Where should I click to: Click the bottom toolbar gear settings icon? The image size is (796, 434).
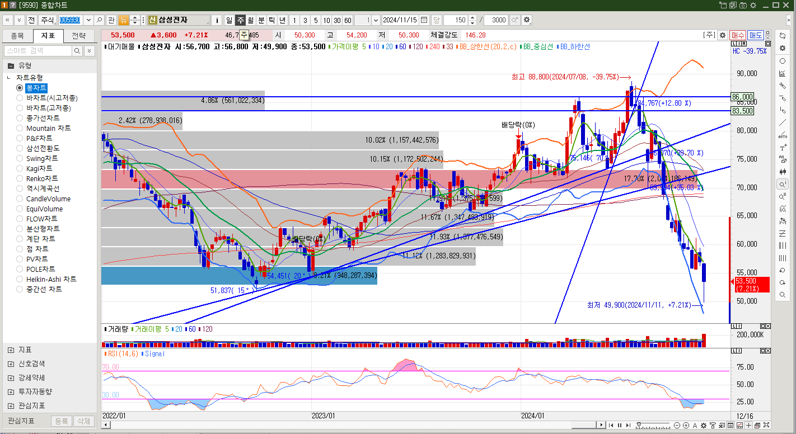tap(704, 426)
